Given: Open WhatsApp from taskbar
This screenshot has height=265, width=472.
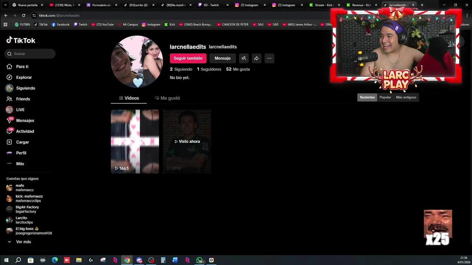Looking at the screenshot, I should (x=199, y=260).
